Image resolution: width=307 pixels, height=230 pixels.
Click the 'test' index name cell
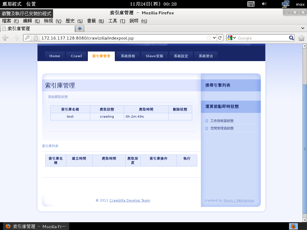click(x=70, y=116)
